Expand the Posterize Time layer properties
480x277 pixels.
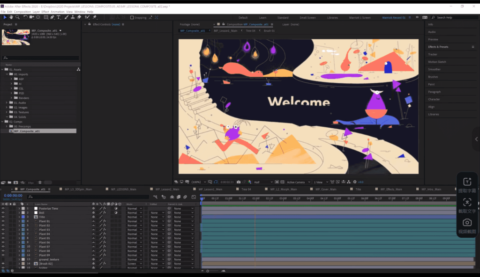[19, 209]
